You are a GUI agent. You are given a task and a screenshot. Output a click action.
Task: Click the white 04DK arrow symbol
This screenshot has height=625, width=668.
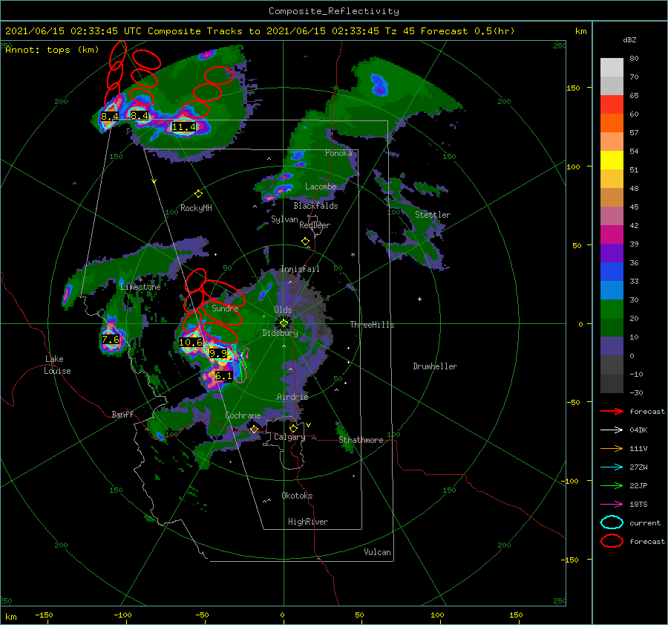pyautogui.click(x=612, y=430)
